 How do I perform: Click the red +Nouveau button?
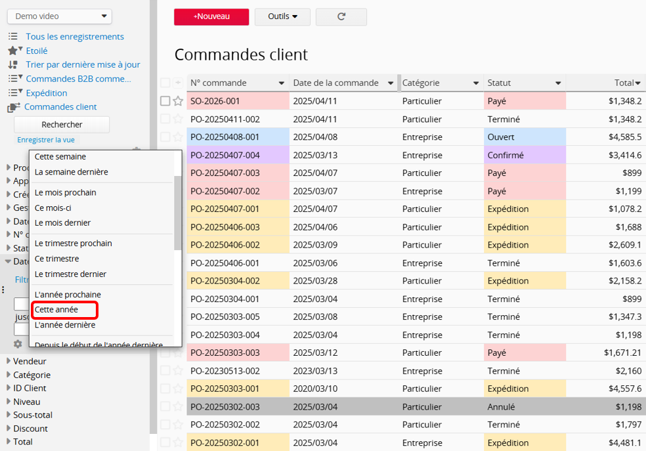click(x=211, y=16)
